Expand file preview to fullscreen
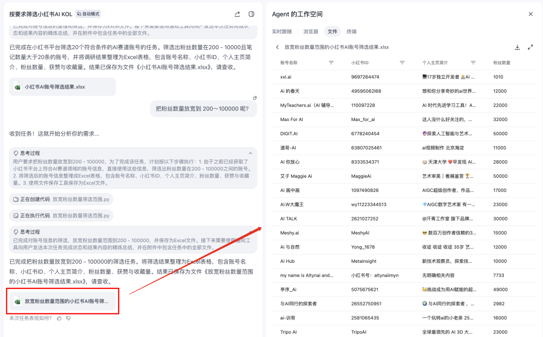 click(530, 47)
